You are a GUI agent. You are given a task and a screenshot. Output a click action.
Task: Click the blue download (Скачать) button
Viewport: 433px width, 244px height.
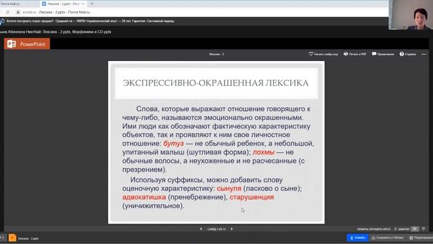click(357, 238)
